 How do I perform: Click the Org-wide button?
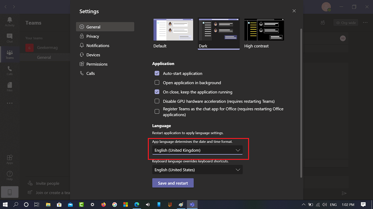coord(346,23)
